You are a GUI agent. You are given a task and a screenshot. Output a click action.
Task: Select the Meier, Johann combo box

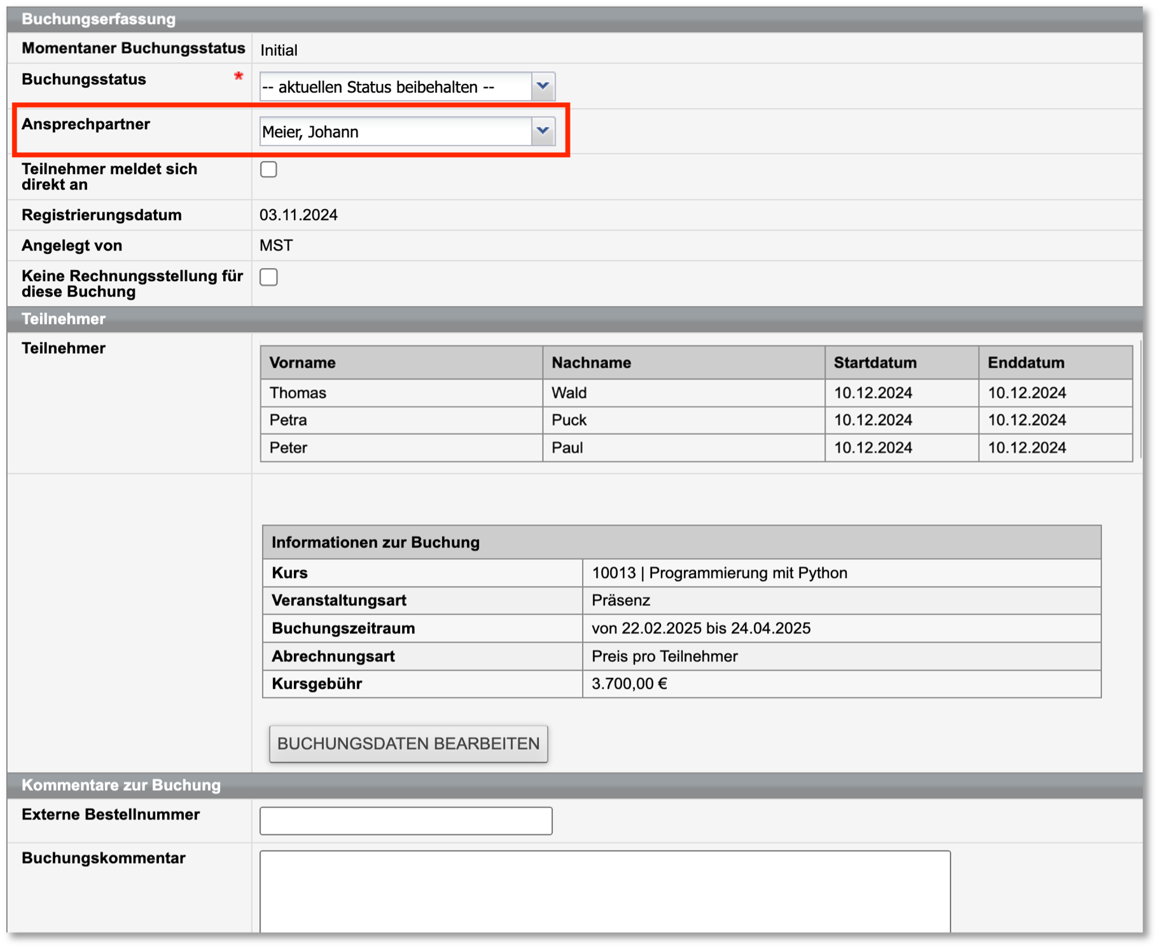(396, 132)
